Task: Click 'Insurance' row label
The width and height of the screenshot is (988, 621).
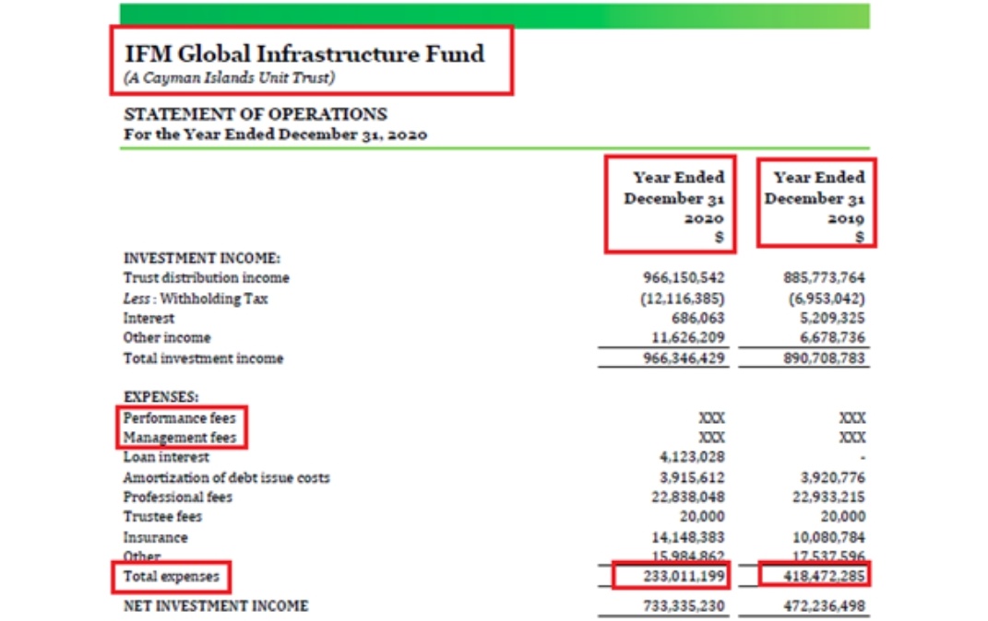Action: 156,538
